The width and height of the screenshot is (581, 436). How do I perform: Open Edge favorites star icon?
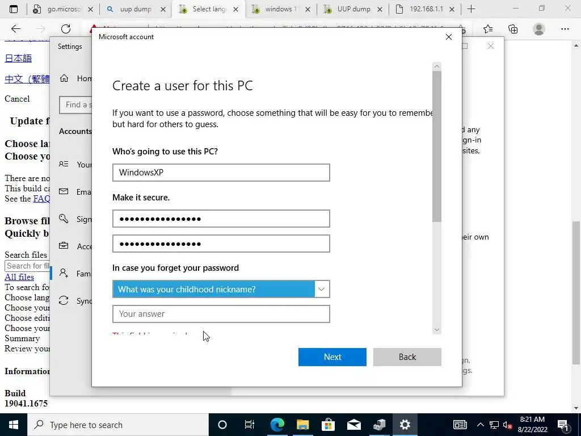[488, 29]
